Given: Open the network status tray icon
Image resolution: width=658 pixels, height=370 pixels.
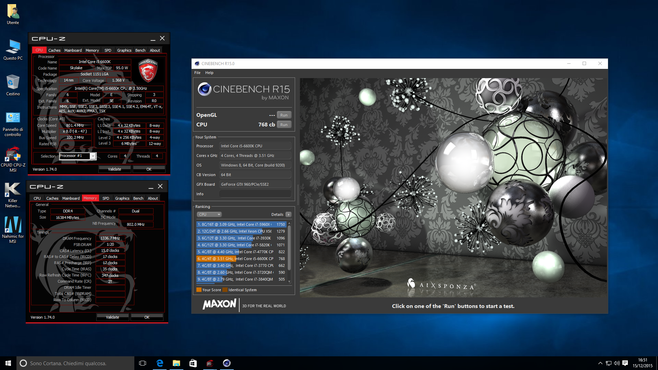Looking at the screenshot, I should click(608, 363).
